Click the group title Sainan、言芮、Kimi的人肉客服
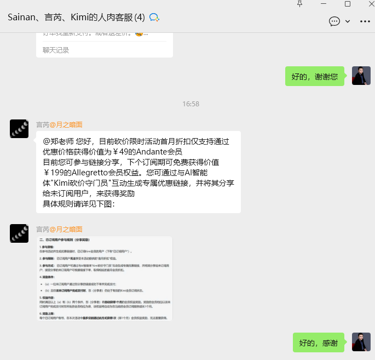Image resolution: width=375 pixels, height=360 pixels. 76,18
